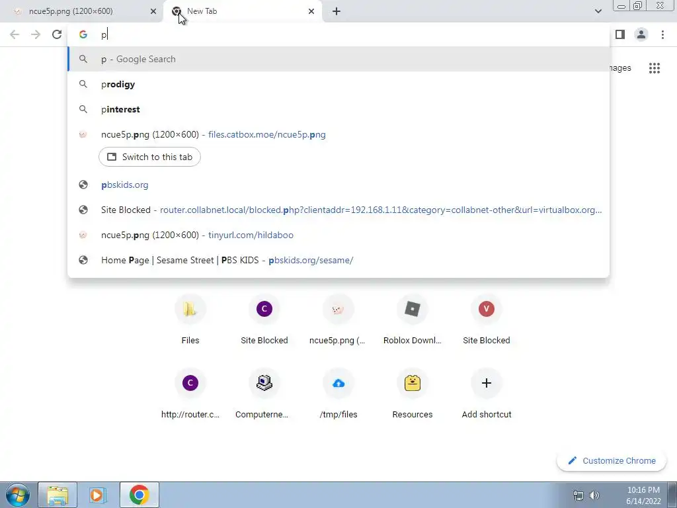Click the Google G icon in the address bar
Screen dimensions: 677x508
pyautogui.click(x=83, y=34)
